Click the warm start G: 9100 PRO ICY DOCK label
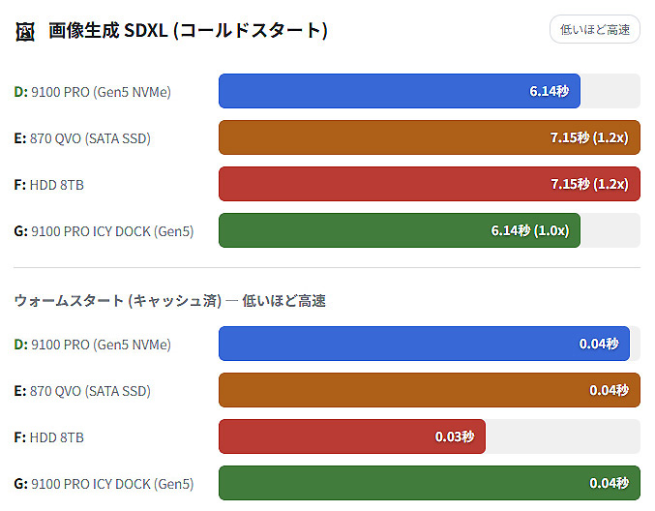655x511 pixels. pyautogui.click(x=104, y=484)
